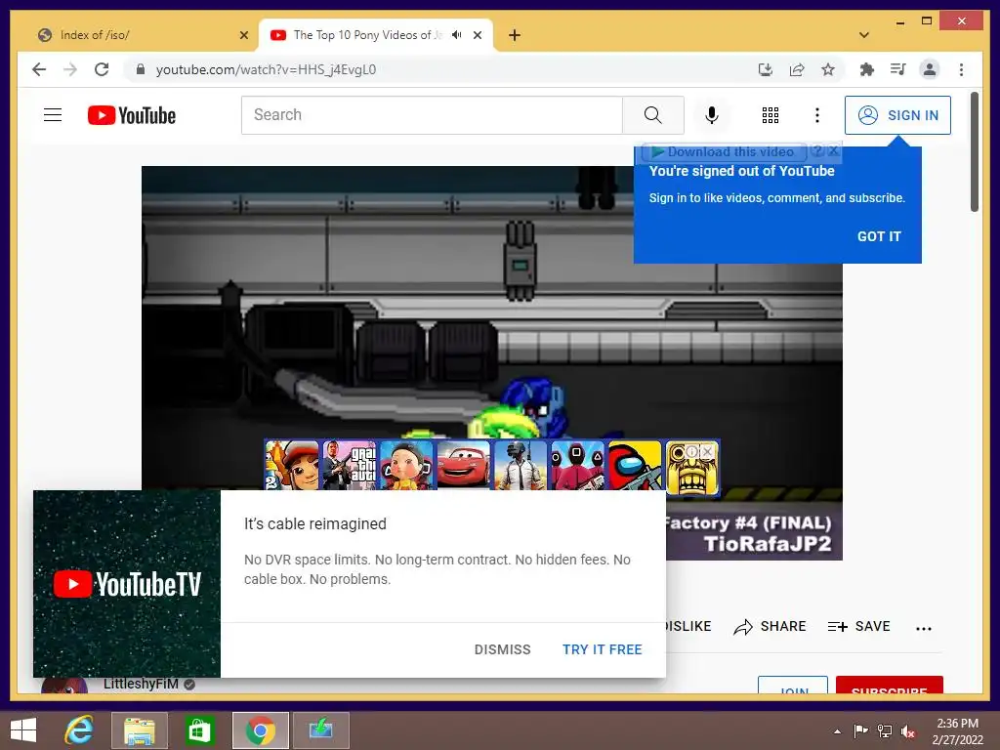Bookmark this page with the star icon
Viewport: 1000px width, 750px height.
click(828, 69)
